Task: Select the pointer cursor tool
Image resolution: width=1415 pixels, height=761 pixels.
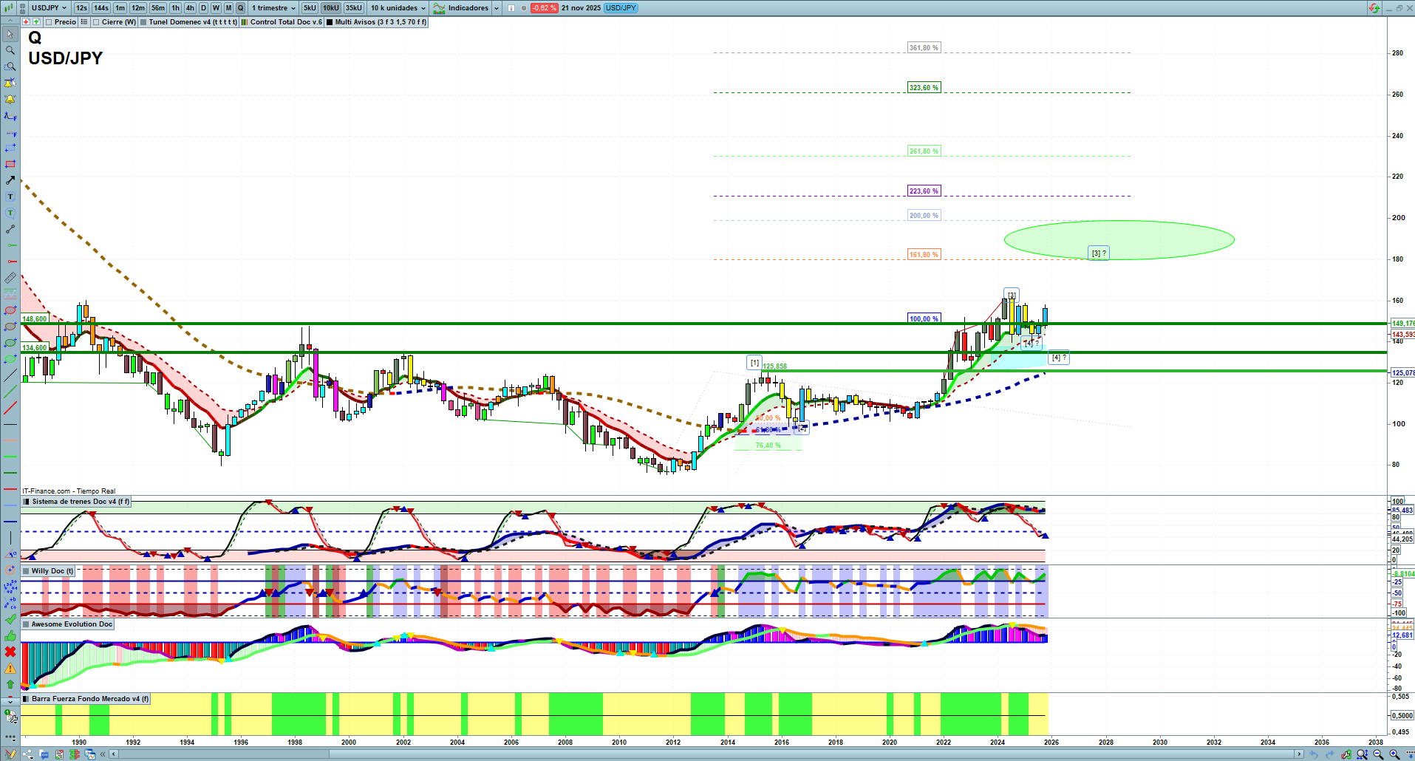Action: [x=10, y=34]
